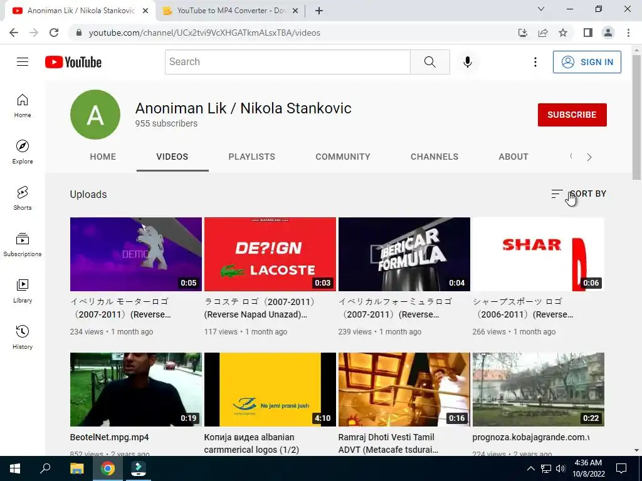This screenshot has height=481, width=642.
Task: Click the install app icon in the address bar
Action: pos(522,33)
